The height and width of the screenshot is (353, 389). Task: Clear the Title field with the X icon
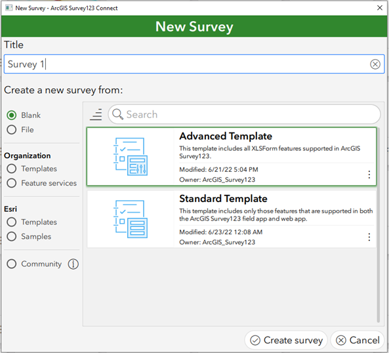(375, 64)
